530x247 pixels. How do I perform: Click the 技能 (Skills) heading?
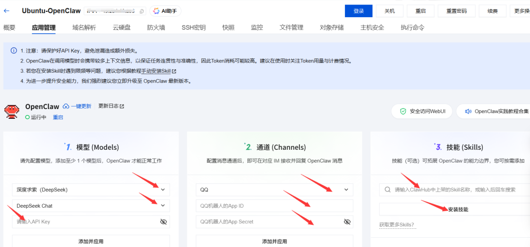(x=465, y=147)
